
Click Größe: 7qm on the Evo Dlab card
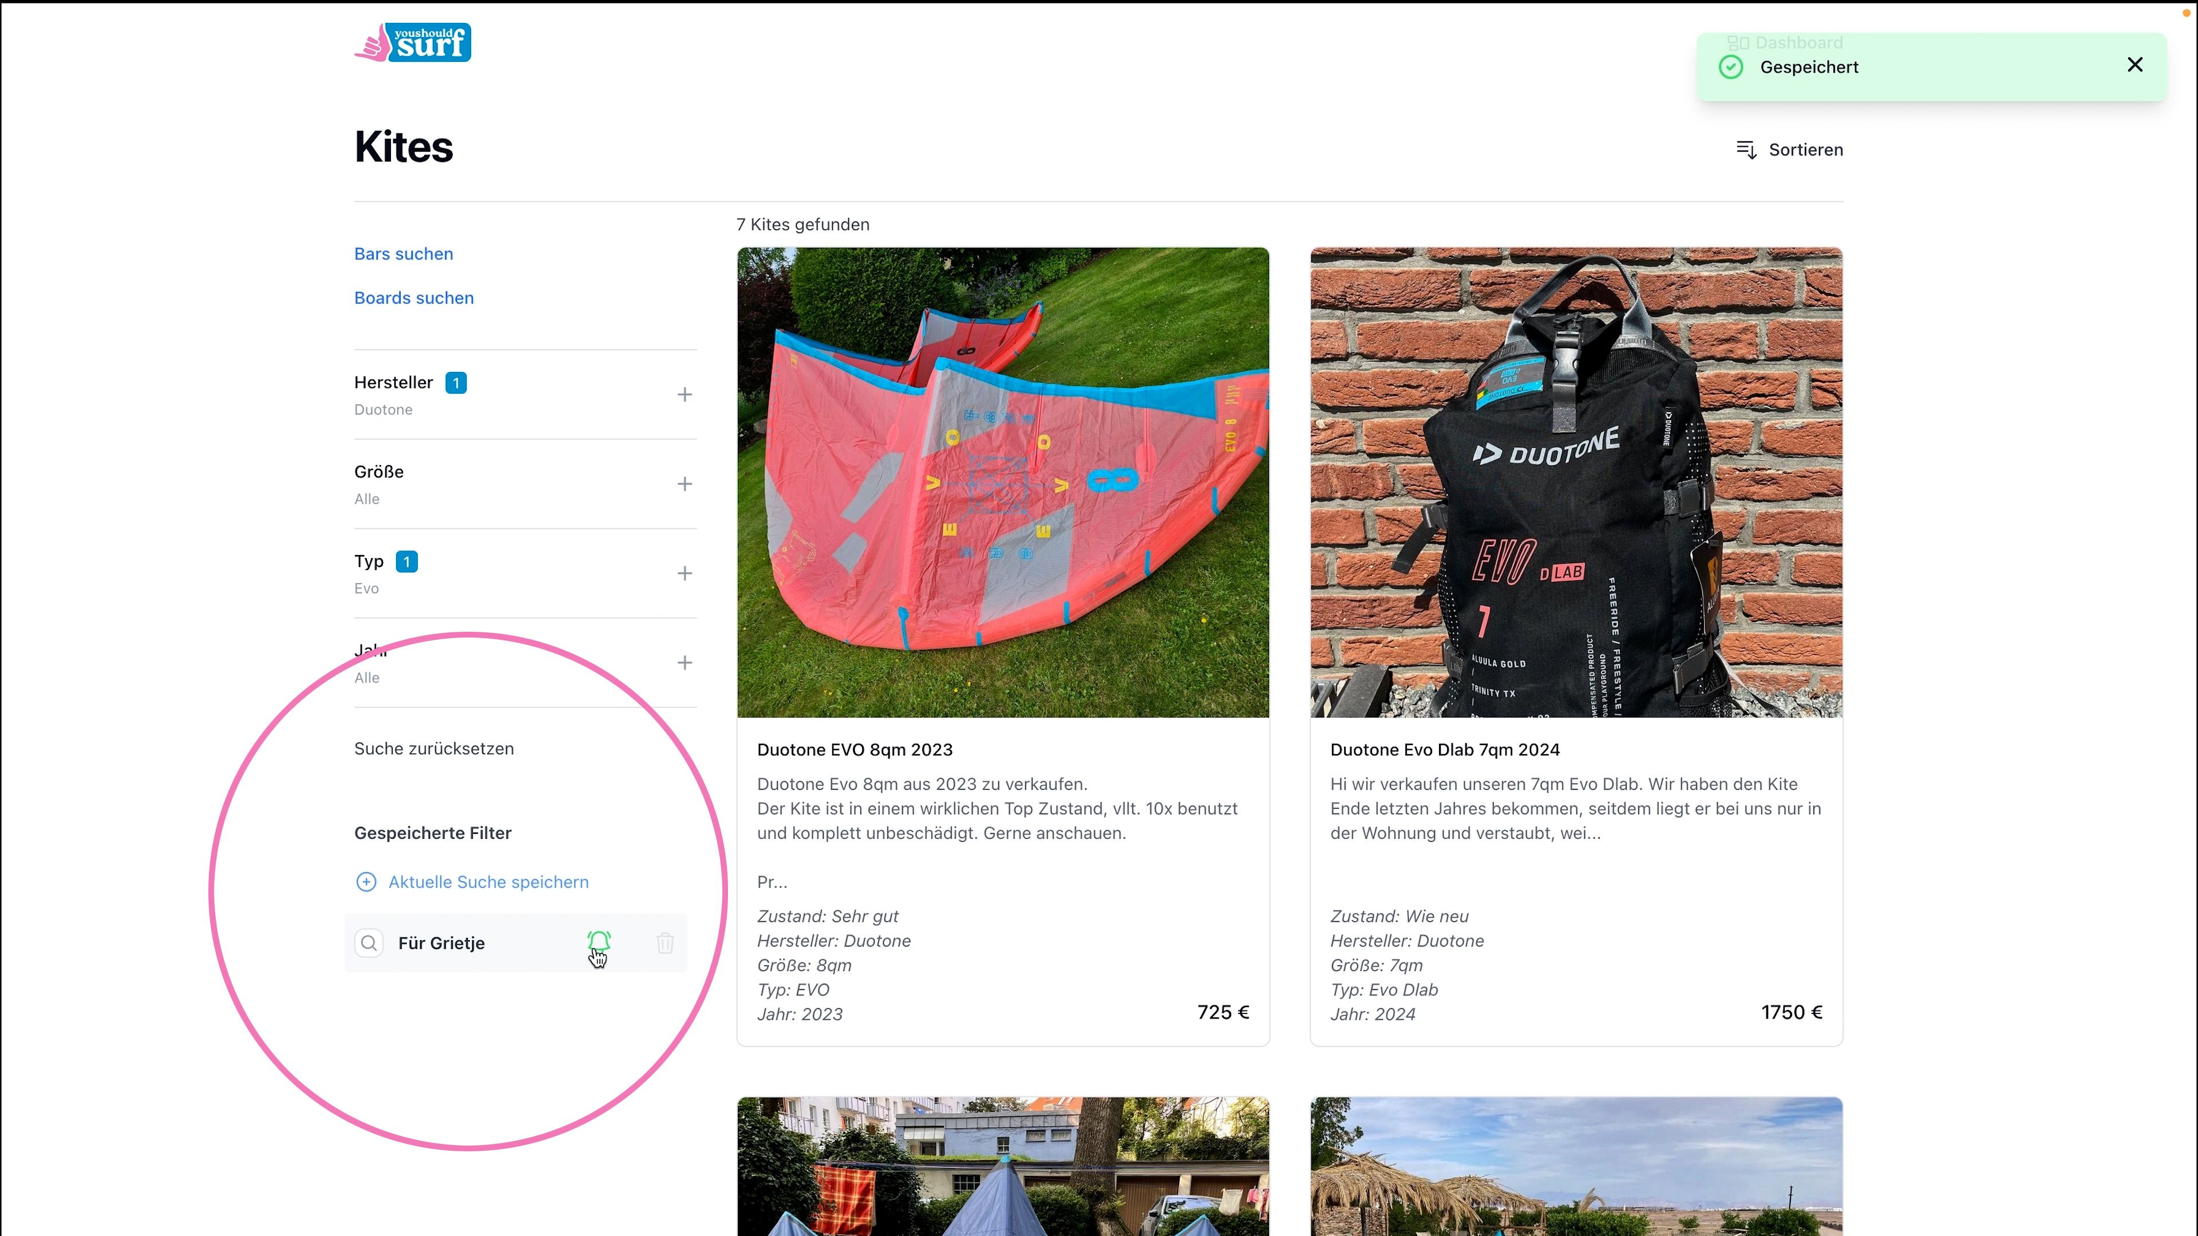click(x=1377, y=965)
